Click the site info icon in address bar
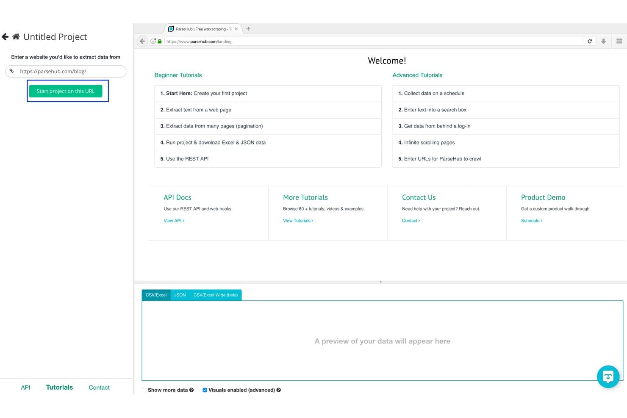The width and height of the screenshot is (627, 418). pos(153,41)
